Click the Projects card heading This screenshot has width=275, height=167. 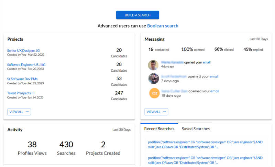point(15,39)
